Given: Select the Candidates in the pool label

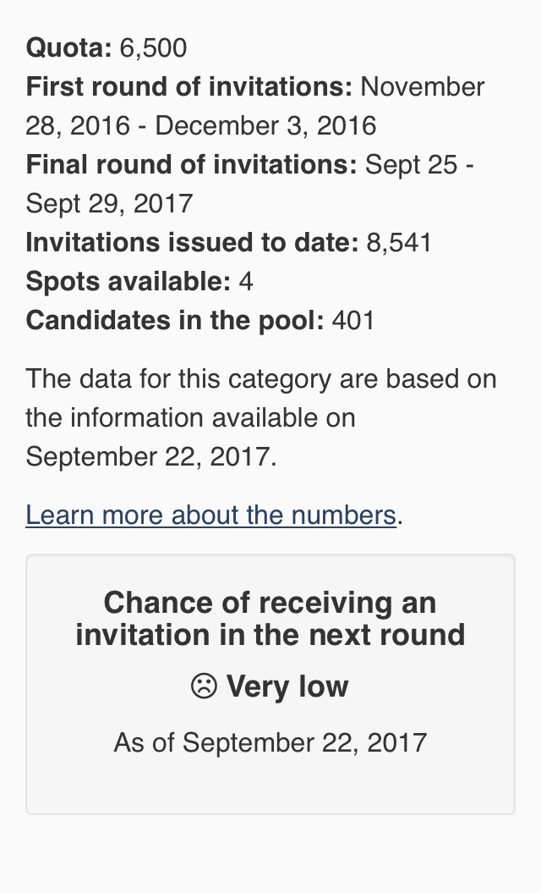Looking at the screenshot, I should coord(175,320).
